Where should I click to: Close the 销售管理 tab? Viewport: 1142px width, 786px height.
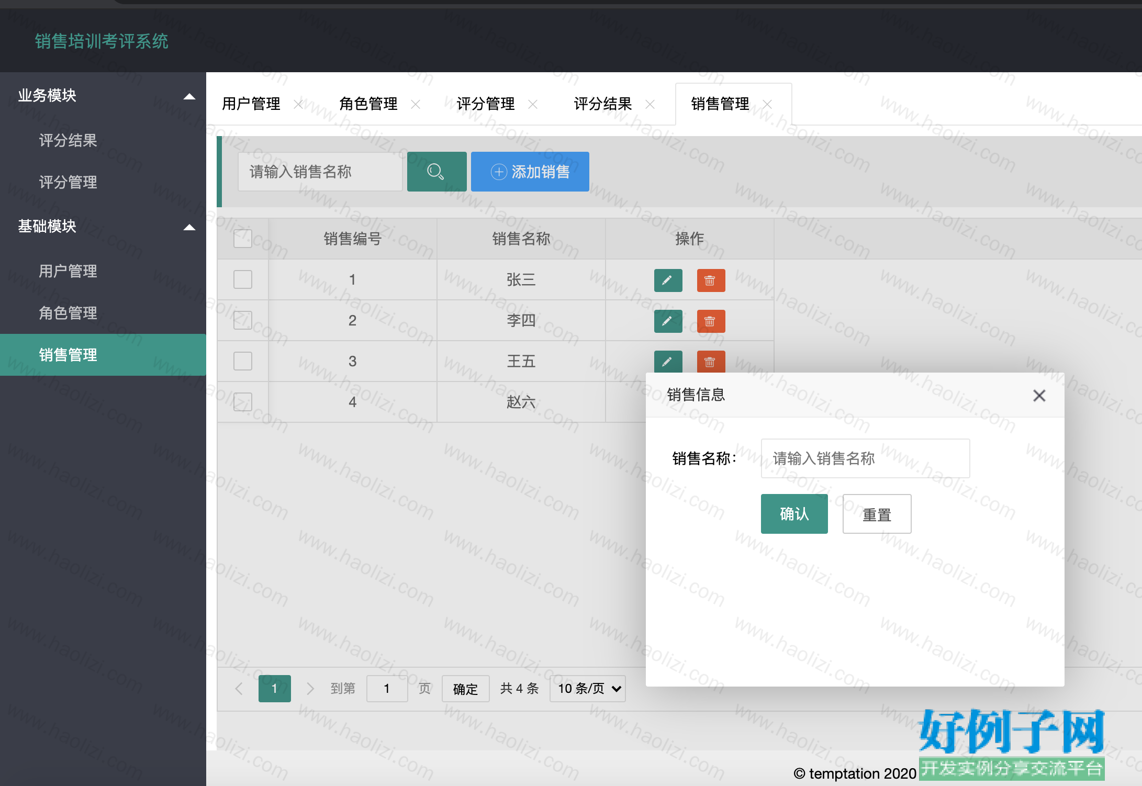(x=767, y=104)
